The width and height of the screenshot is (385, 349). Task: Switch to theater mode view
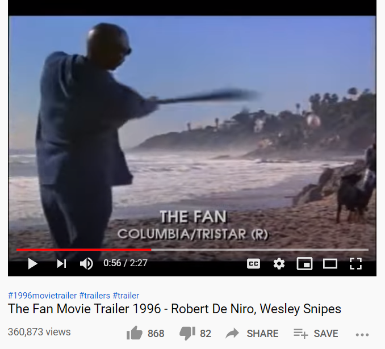coord(330,264)
